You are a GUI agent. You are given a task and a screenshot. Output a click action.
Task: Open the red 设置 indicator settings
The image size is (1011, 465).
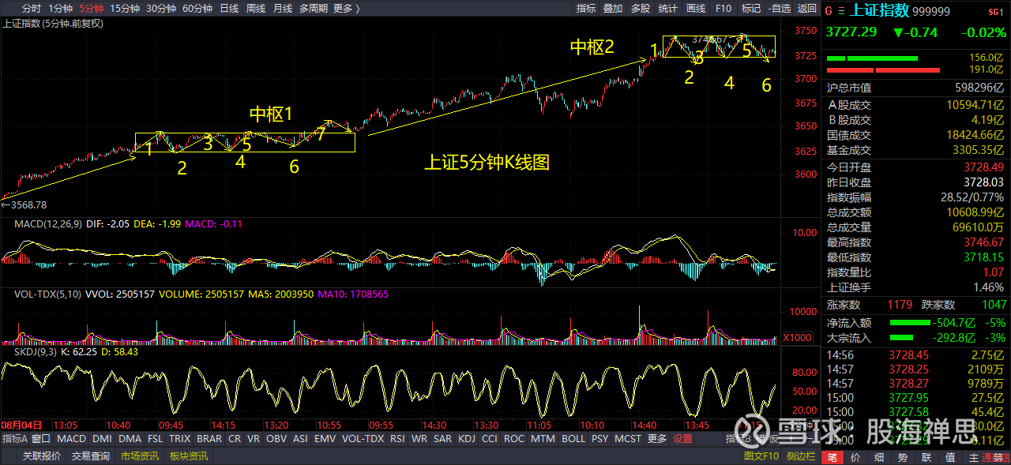point(682,439)
